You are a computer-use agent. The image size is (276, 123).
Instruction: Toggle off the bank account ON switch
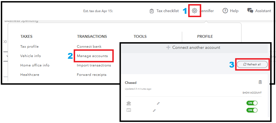pyautogui.click(x=252, y=103)
